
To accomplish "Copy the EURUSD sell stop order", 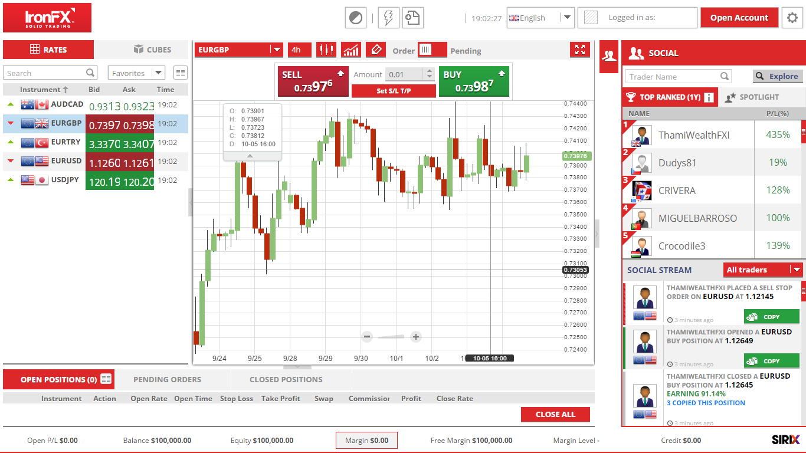I will click(772, 317).
